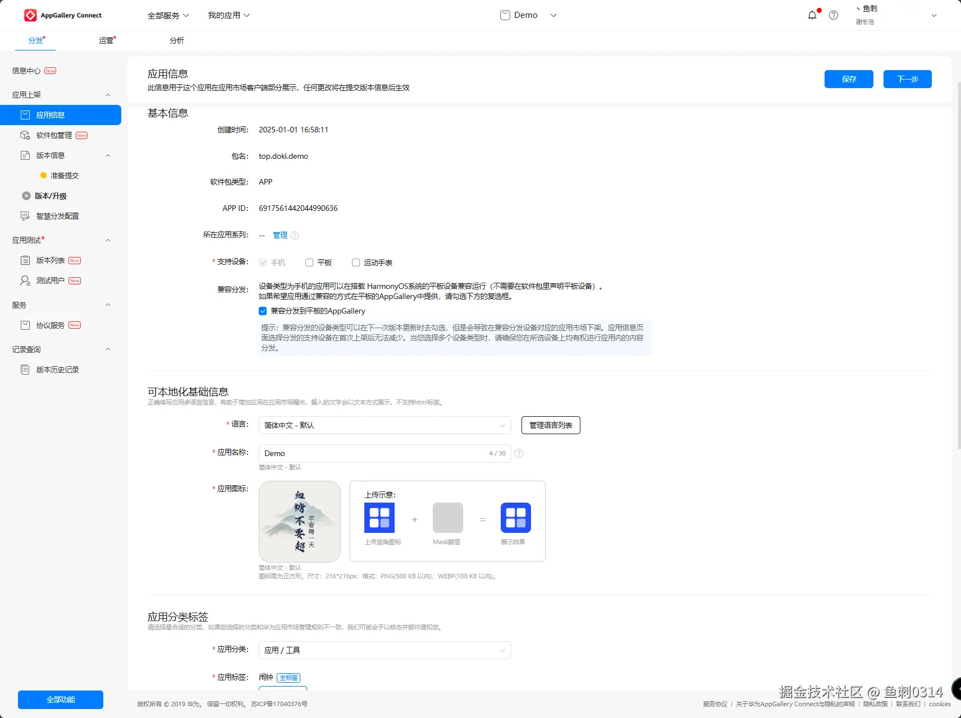Click the help icon beside 应用名称 field

(x=519, y=453)
